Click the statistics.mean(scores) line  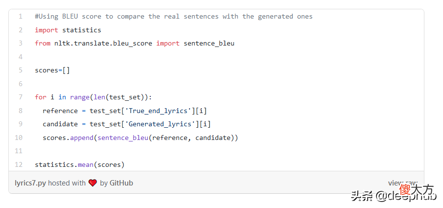click(80, 164)
